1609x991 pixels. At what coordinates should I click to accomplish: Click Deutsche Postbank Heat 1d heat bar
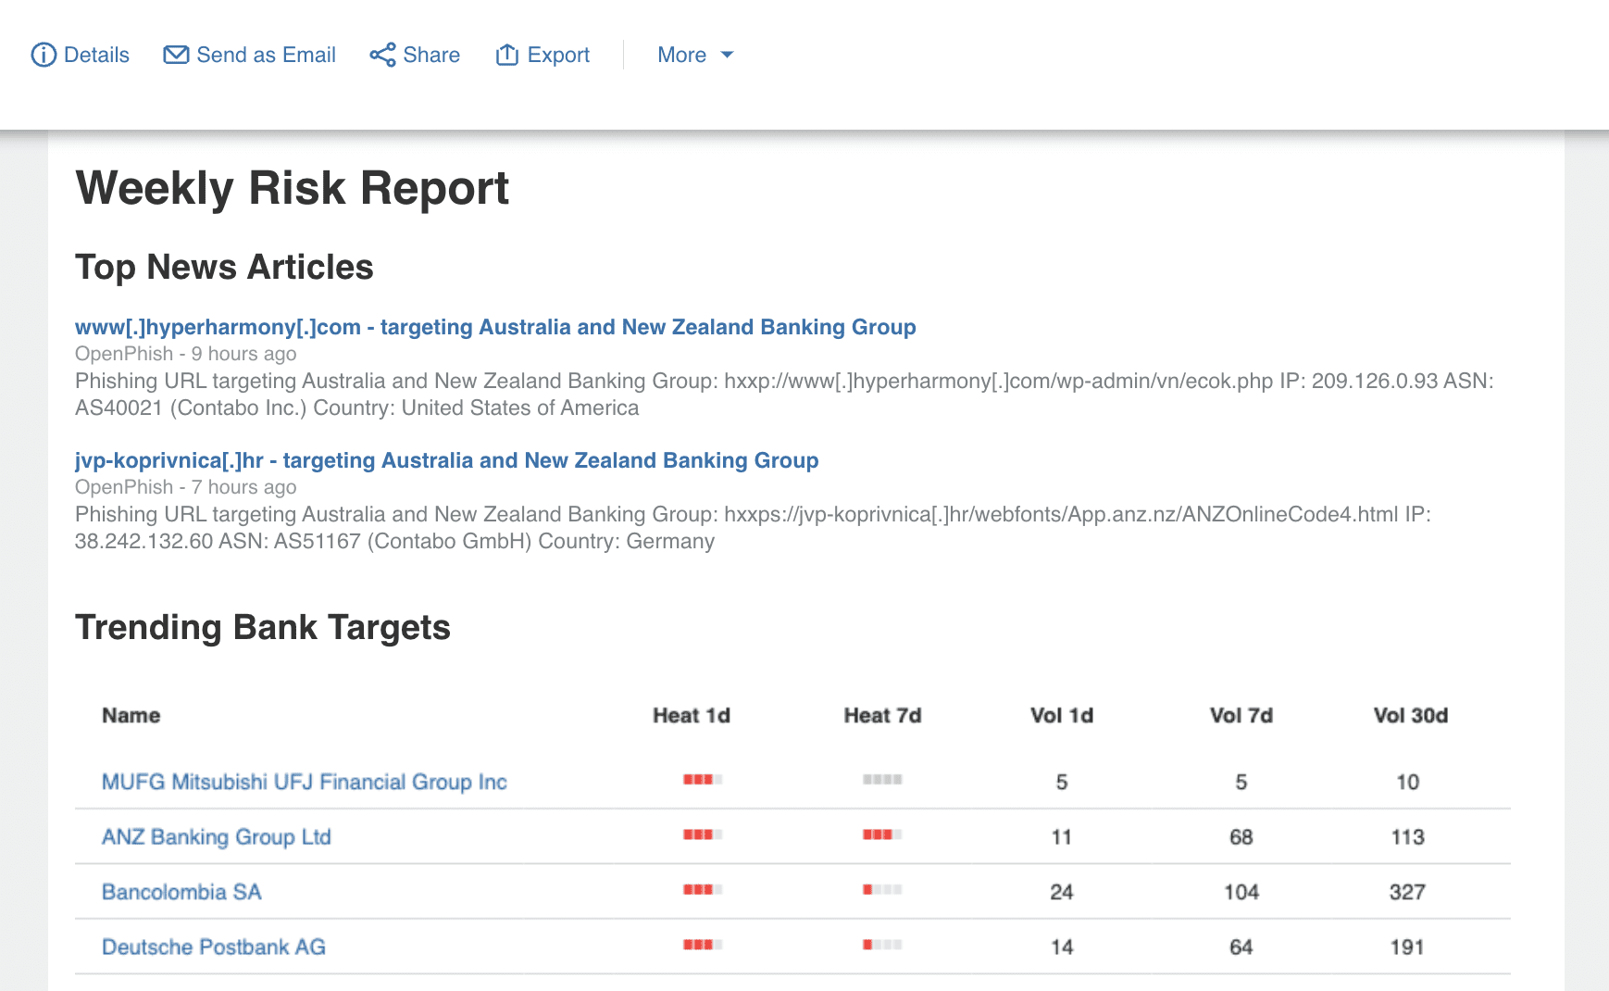703,945
